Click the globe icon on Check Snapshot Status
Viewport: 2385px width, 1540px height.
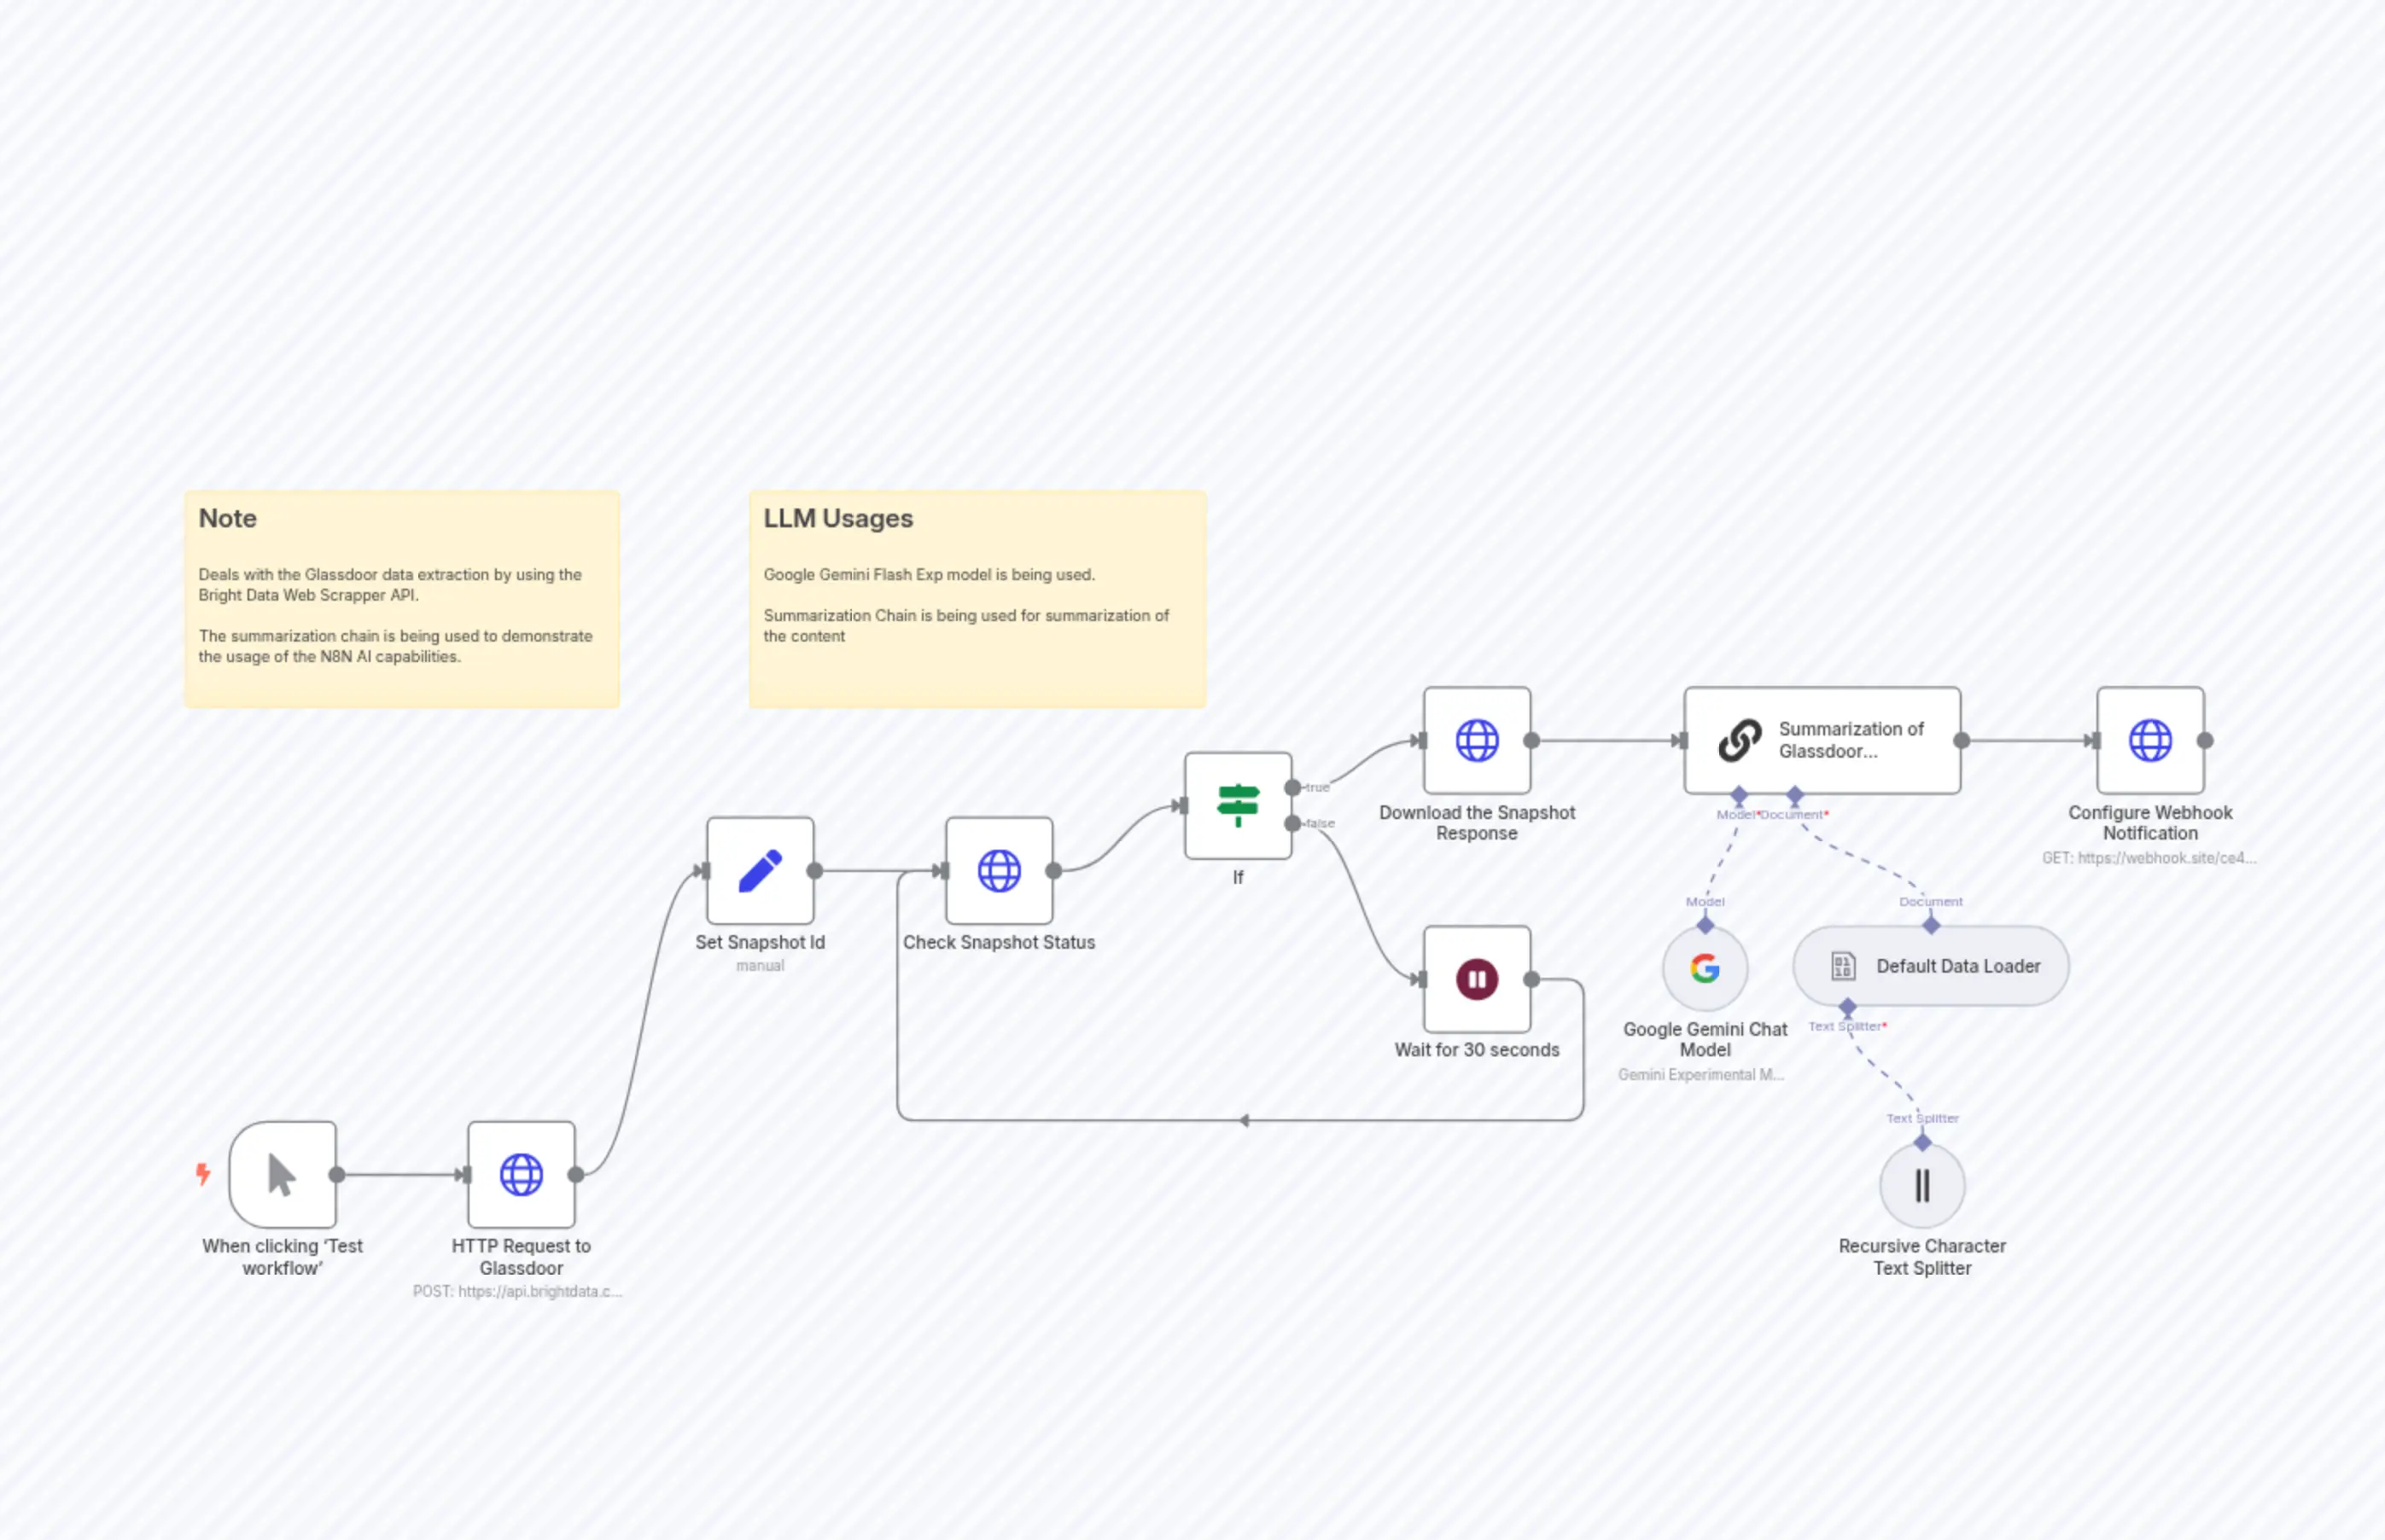(999, 871)
